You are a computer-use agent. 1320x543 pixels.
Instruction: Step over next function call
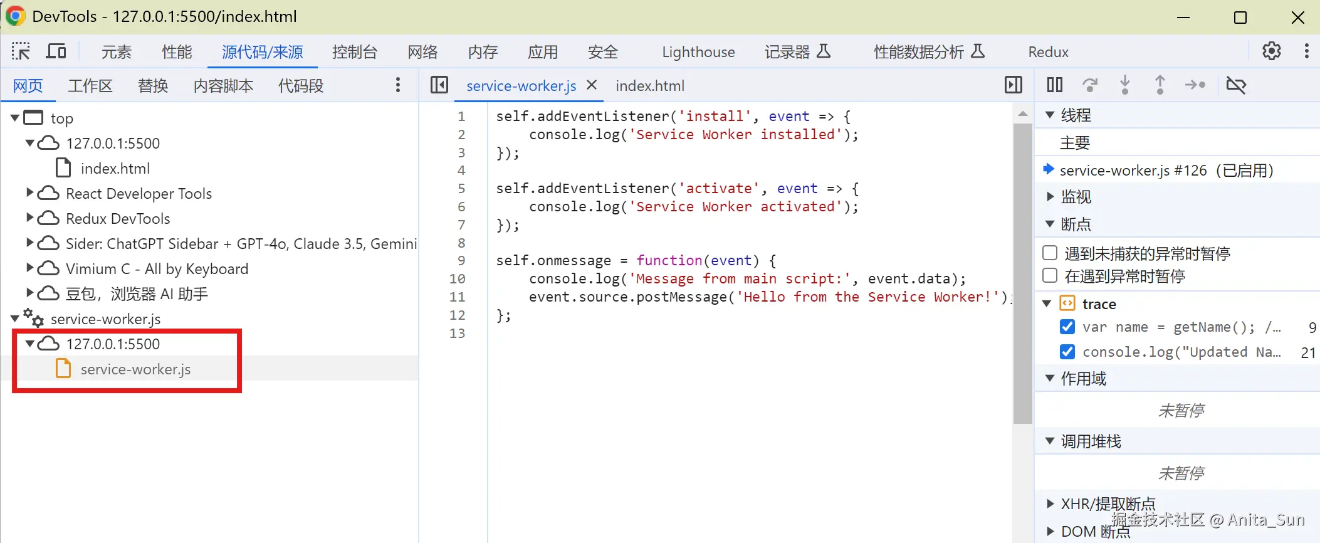[1090, 85]
